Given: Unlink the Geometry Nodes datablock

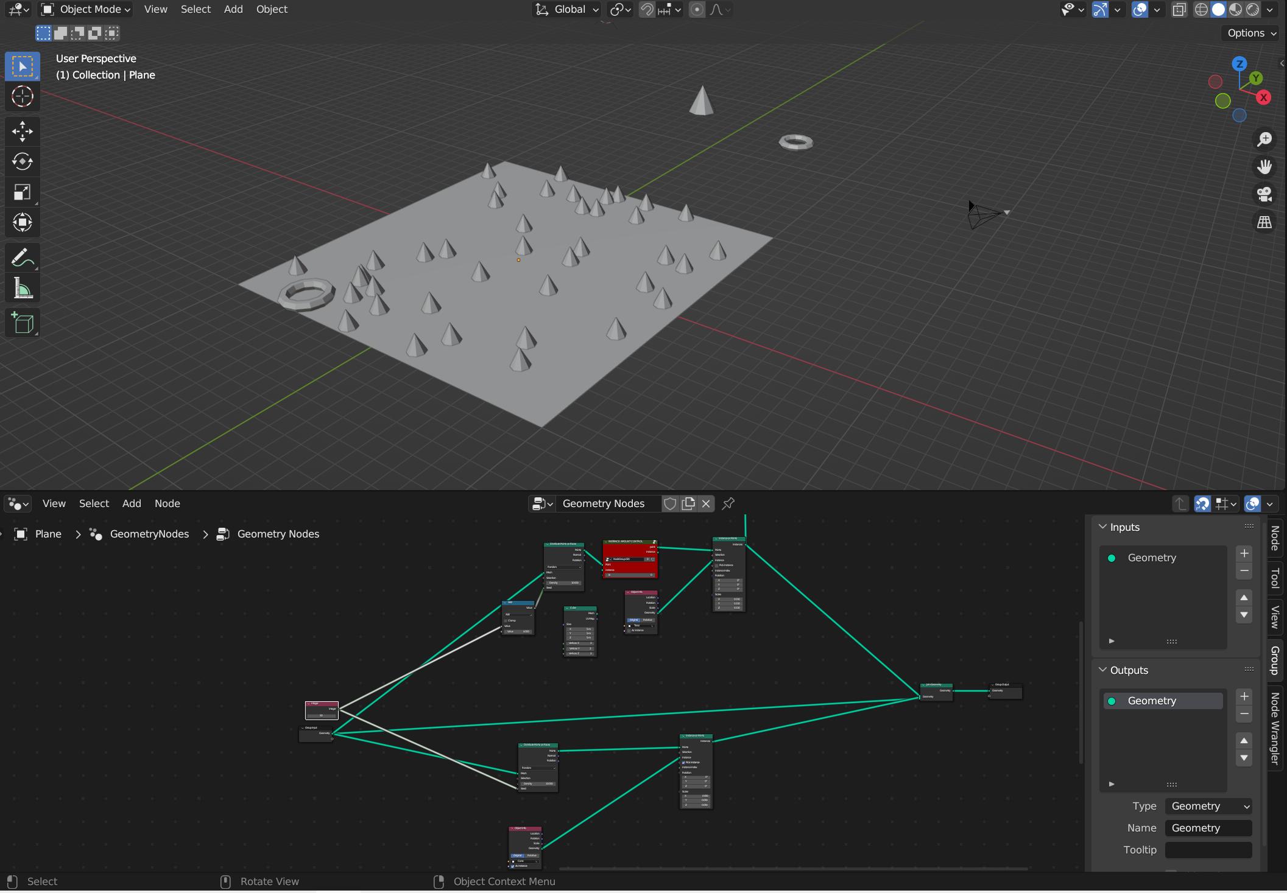Looking at the screenshot, I should click(x=706, y=503).
